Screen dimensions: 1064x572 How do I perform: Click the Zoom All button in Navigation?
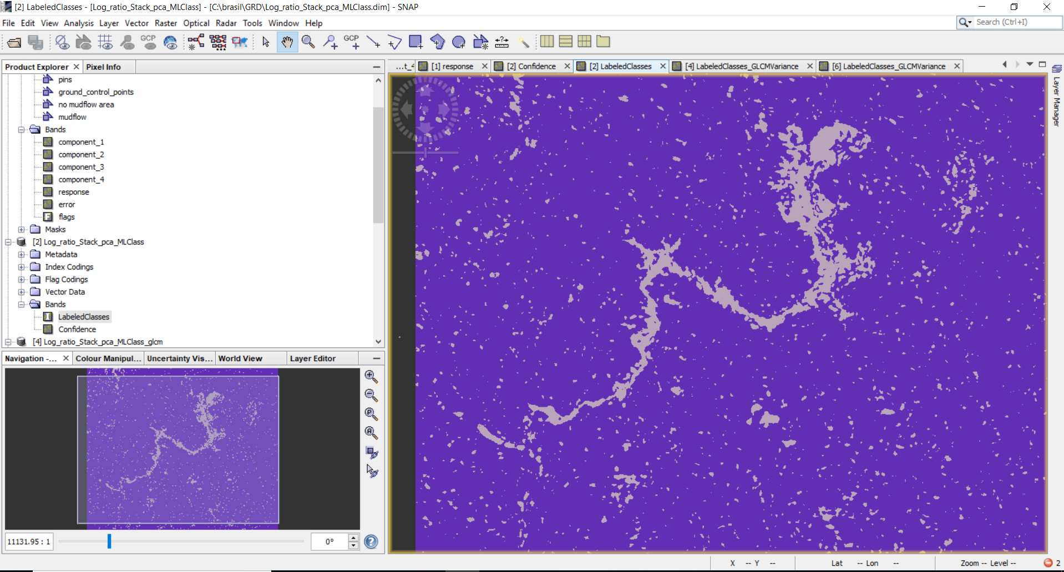click(371, 433)
